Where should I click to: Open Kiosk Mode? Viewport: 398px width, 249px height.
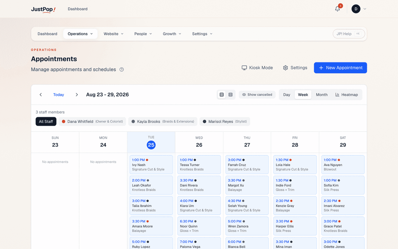point(257,68)
